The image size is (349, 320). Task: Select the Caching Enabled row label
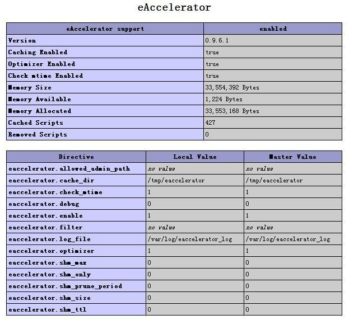38,53
